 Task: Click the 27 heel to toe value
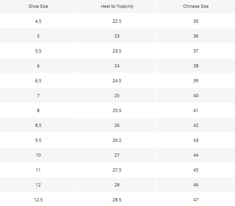tap(117, 155)
